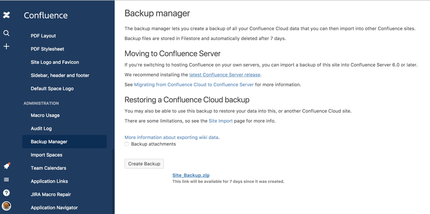Image resolution: width=430 pixels, height=214 pixels.
Task: Open search with the magnifier icon
Action: click(x=7, y=33)
